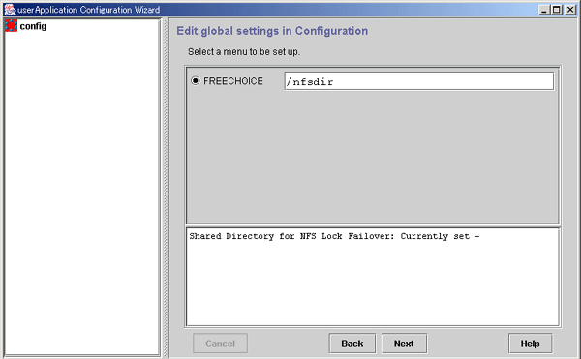Screen dimensions: 581x359
Task: Click the wizard application icon in title bar
Action: [10, 10]
